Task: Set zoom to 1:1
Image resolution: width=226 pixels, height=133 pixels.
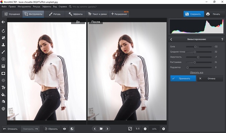Action: 138,129
